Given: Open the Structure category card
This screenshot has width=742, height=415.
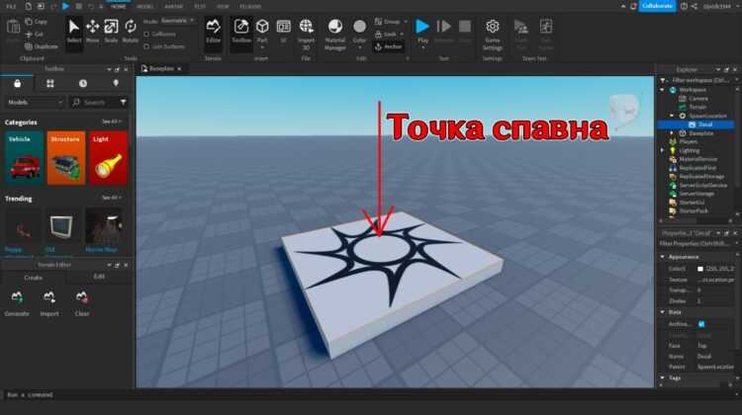Looking at the screenshot, I should tap(66, 158).
